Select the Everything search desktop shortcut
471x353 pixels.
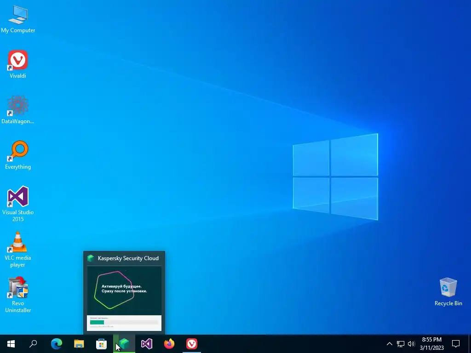coord(18,155)
